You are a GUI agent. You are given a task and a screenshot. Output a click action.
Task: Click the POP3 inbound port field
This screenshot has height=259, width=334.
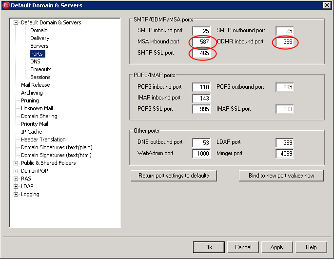(x=201, y=87)
